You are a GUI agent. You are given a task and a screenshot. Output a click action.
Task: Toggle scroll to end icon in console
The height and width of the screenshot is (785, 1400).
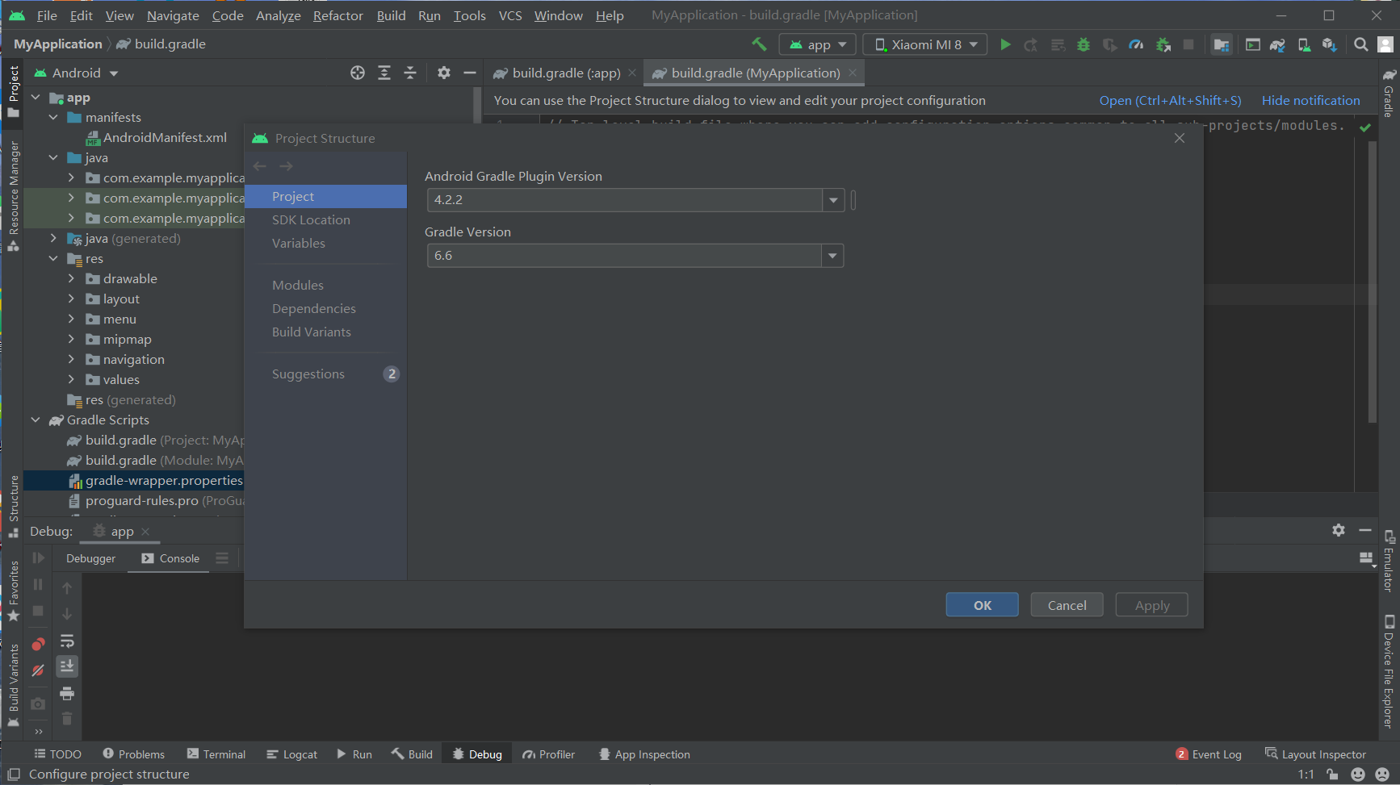(x=67, y=666)
